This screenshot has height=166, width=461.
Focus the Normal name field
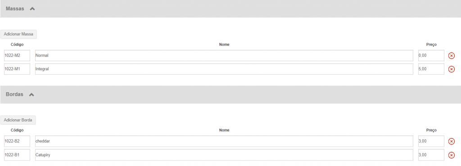(x=224, y=55)
